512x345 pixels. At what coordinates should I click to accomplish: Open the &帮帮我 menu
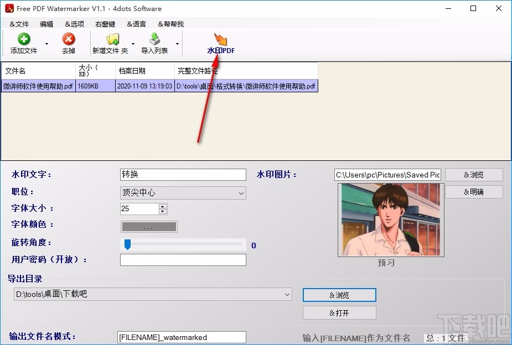(171, 24)
